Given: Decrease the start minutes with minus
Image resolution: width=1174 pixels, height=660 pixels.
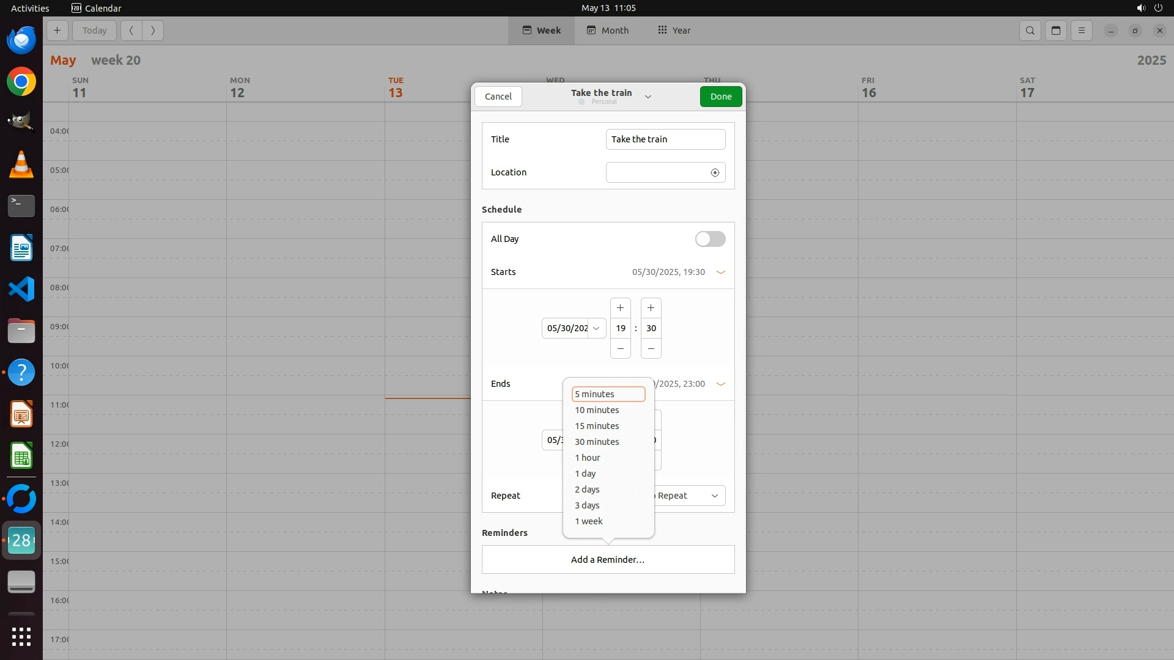Looking at the screenshot, I should 651,349.
